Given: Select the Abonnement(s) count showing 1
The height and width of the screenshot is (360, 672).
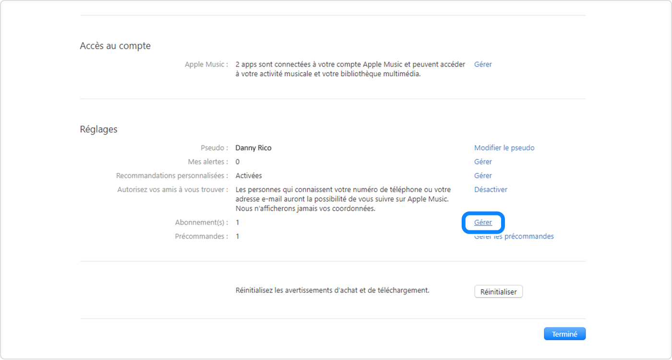Looking at the screenshot, I should click(x=237, y=222).
